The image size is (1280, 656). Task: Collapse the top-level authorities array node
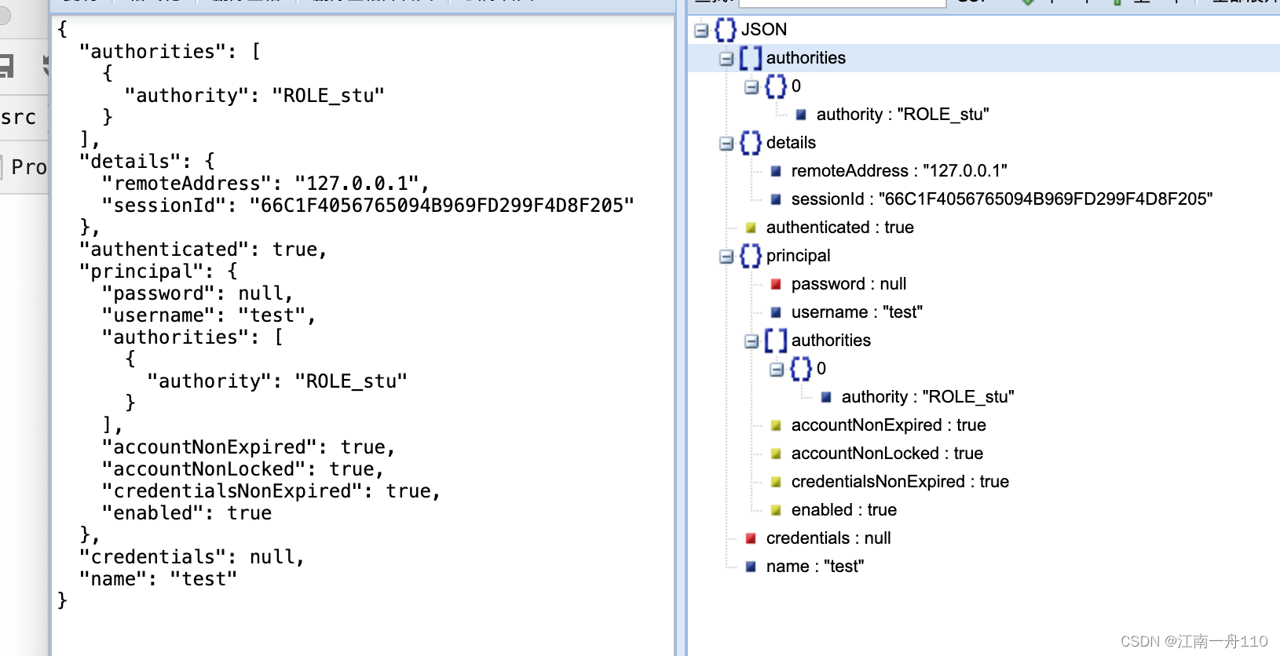point(726,59)
